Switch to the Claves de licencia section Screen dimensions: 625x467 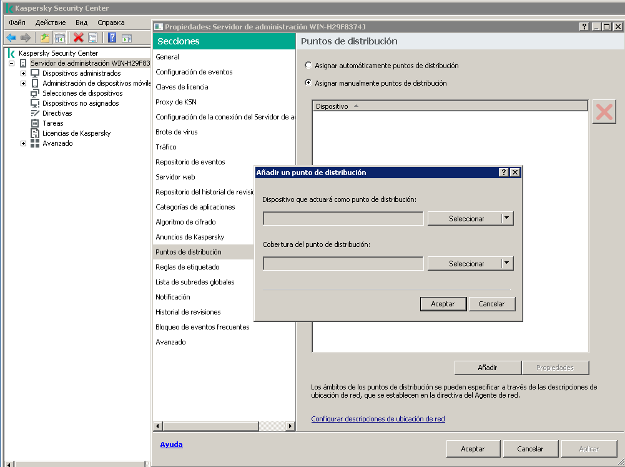pyautogui.click(x=181, y=86)
